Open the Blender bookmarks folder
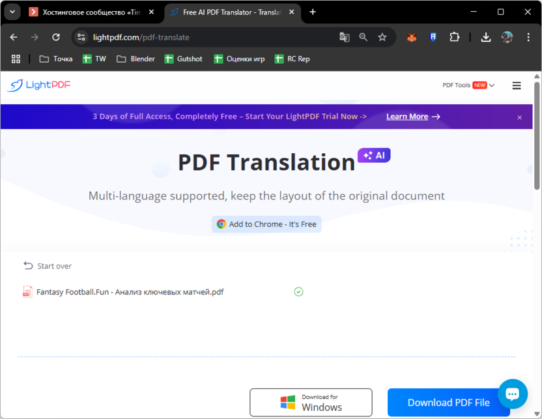 point(135,59)
